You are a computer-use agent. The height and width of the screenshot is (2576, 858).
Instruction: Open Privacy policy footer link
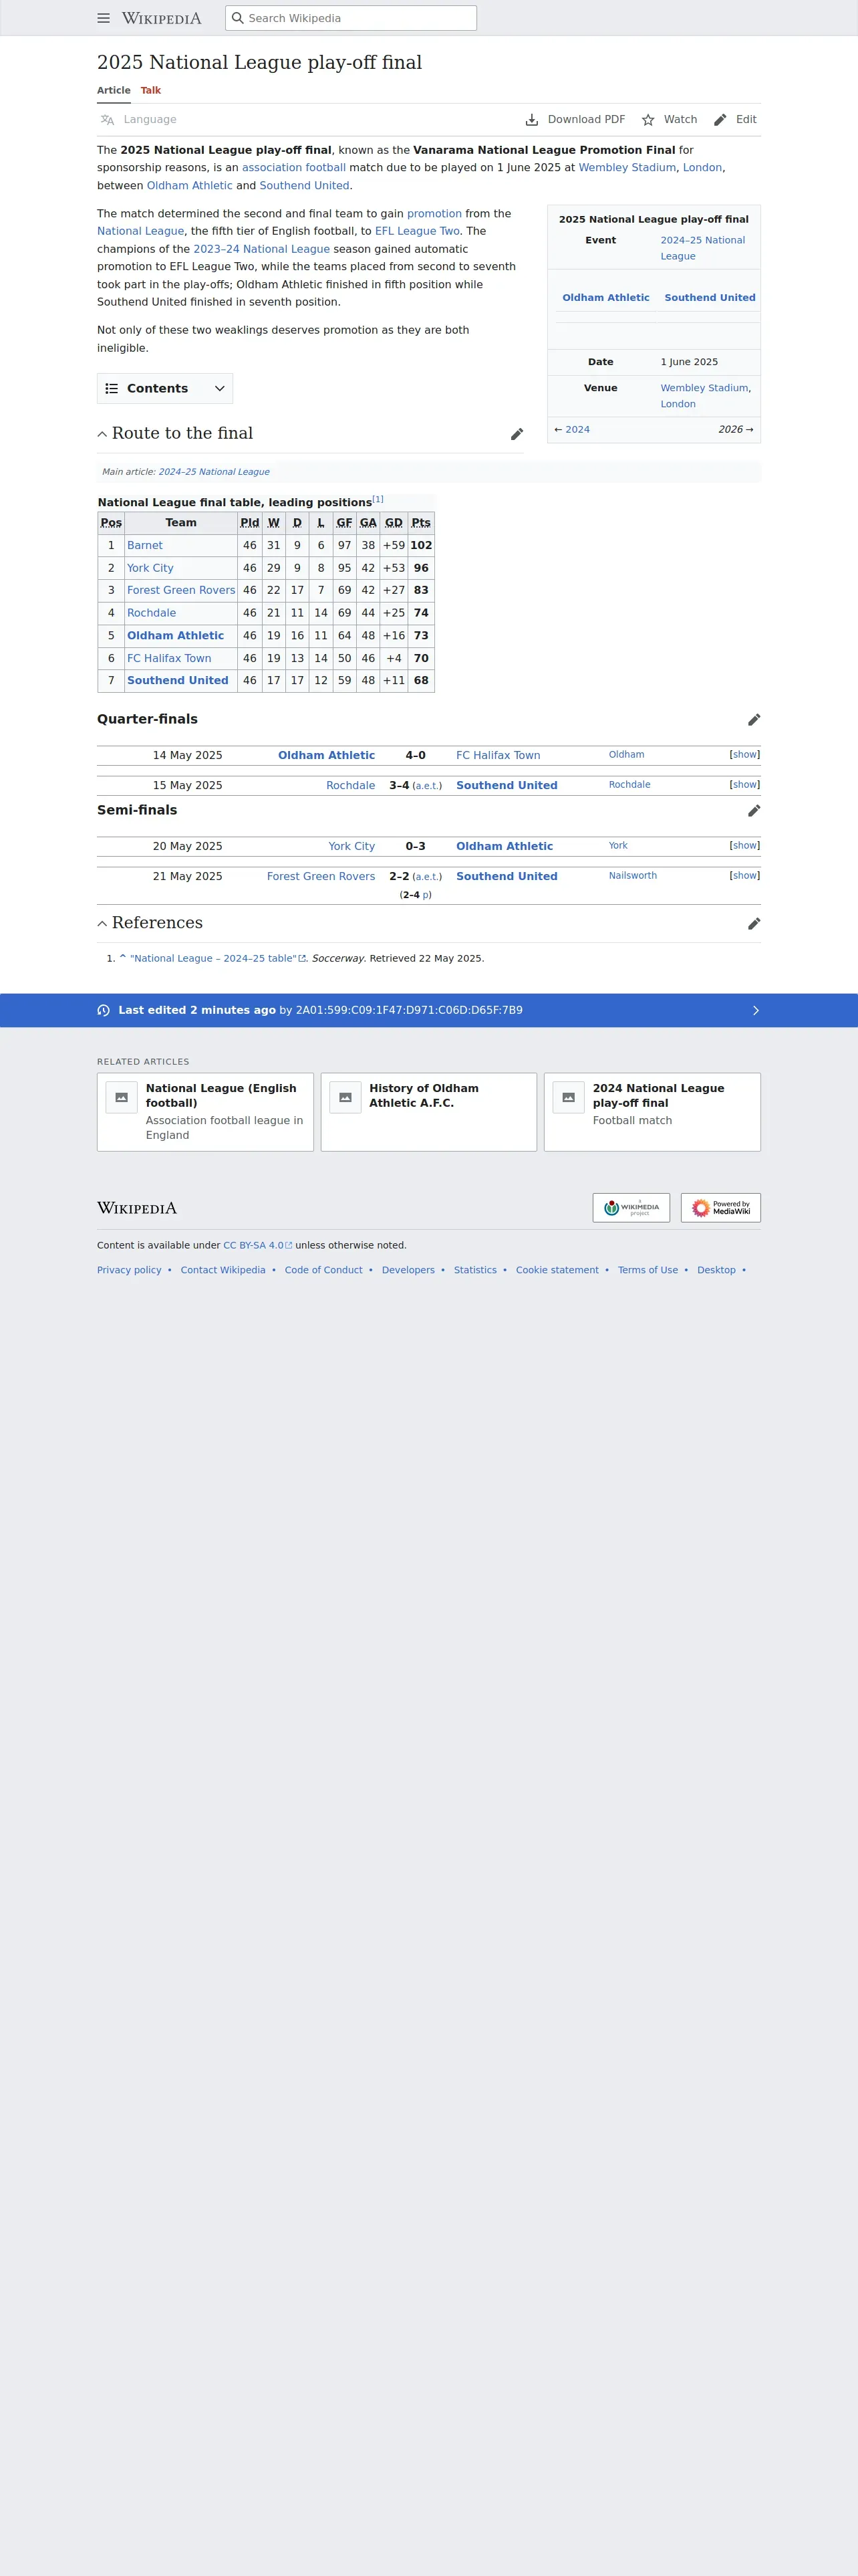pos(129,1271)
